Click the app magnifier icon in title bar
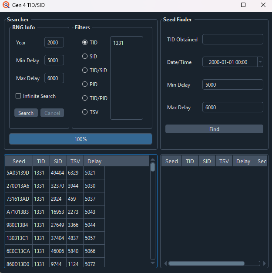272x273 pixels. (6, 5)
